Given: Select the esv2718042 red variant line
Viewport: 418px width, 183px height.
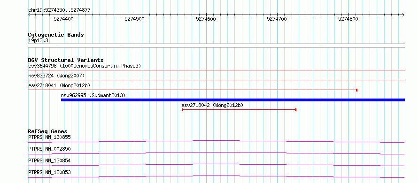Looking at the screenshot, I should click(239, 110).
